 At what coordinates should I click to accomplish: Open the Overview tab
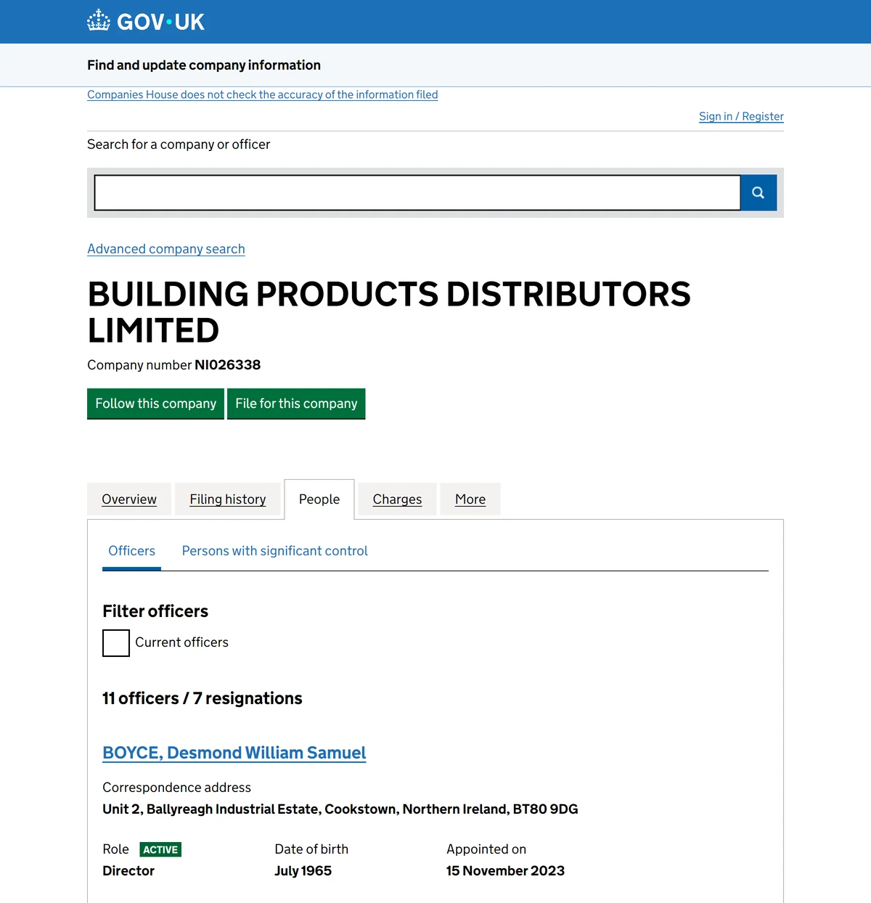pos(129,499)
